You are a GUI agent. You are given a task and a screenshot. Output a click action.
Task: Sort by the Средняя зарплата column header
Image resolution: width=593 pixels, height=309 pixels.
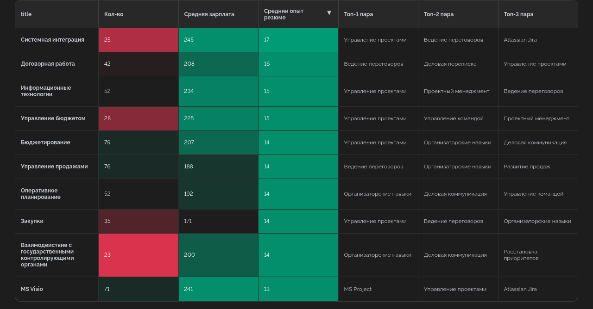[209, 14]
